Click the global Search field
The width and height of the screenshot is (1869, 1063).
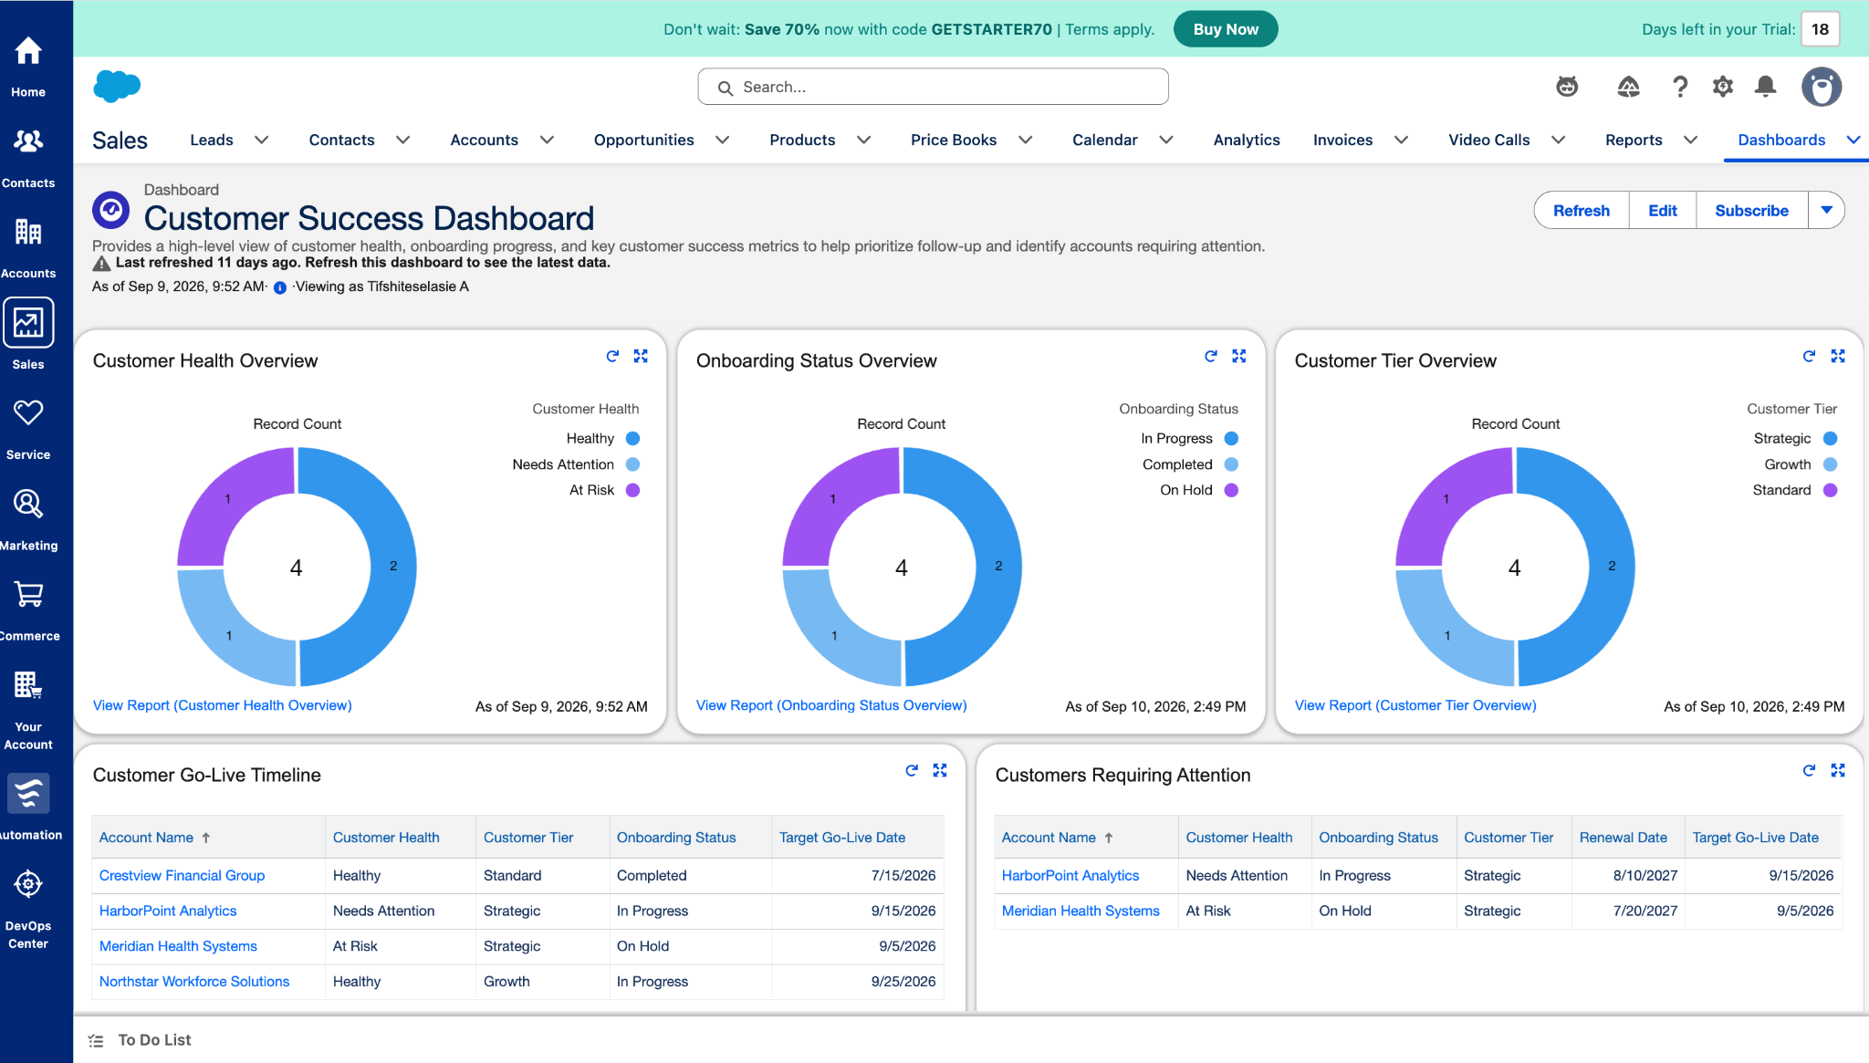pyautogui.click(x=933, y=87)
